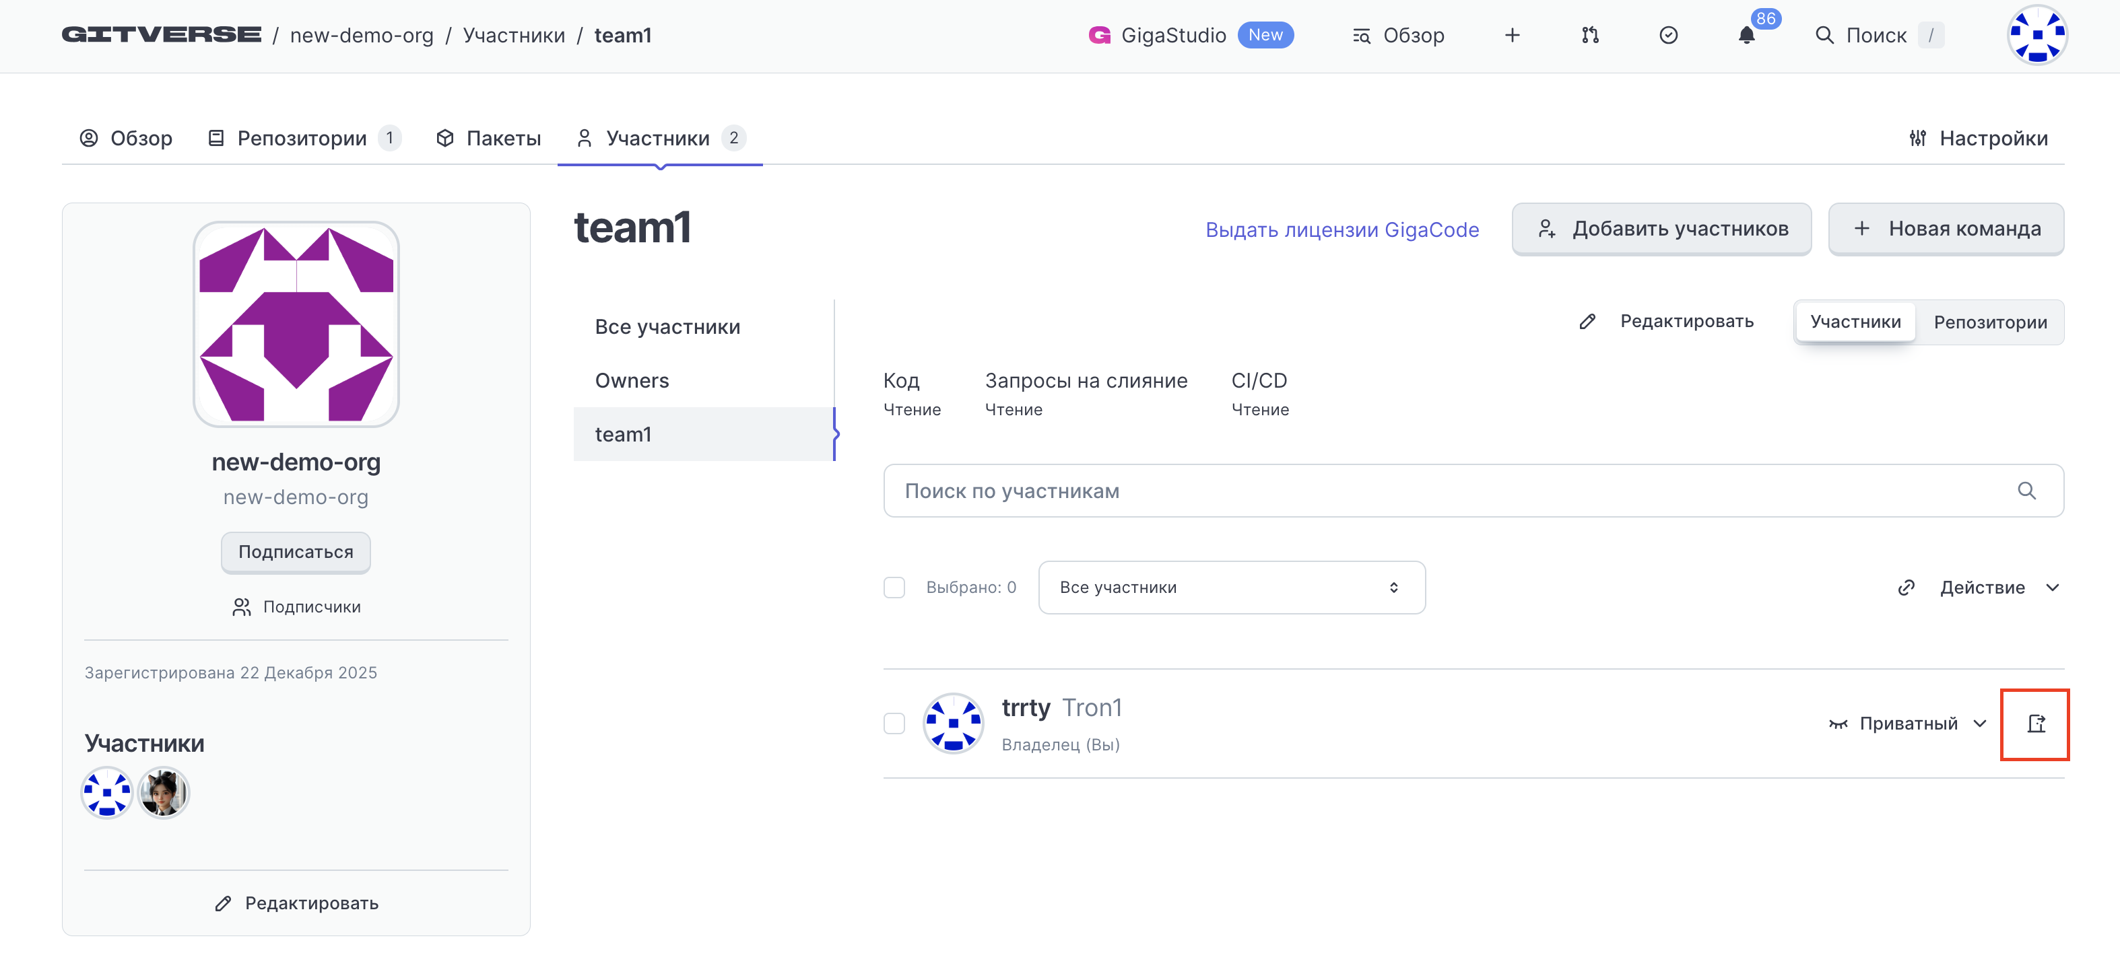This screenshot has width=2120, height=953.
Task: Click the plus create icon in header
Action: (1512, 36)
